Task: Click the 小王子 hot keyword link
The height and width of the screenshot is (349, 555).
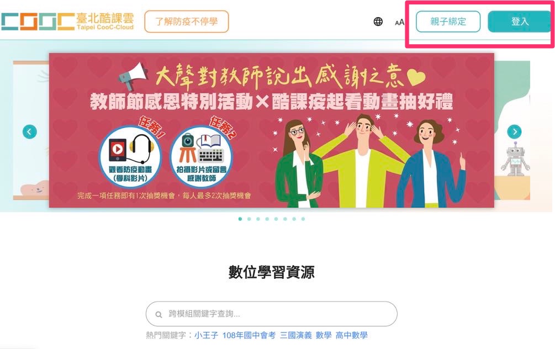Action: coord(207,335)
